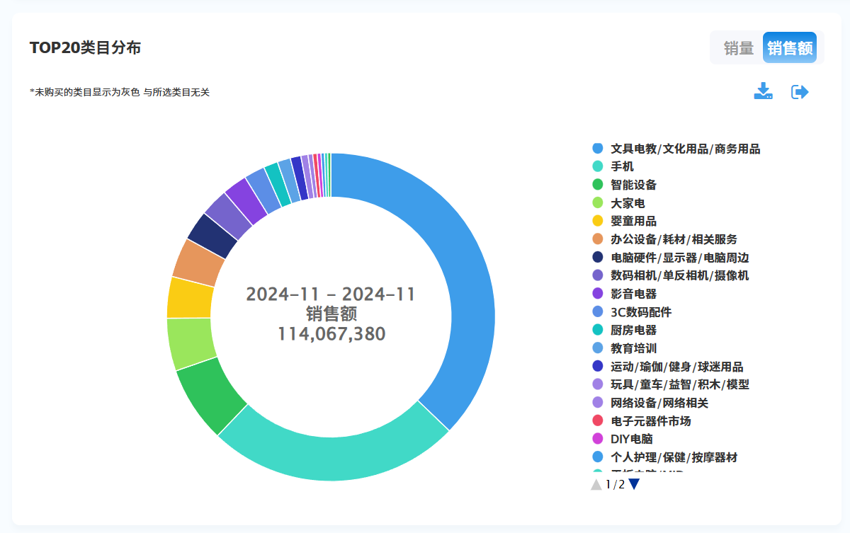Click the 2024-11 - 2024-11 date text
This screenshot has width=850, height=533.
click(331, 294)
